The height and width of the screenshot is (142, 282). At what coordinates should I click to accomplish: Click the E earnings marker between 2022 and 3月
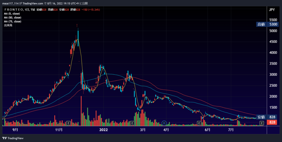coord(132,123)
